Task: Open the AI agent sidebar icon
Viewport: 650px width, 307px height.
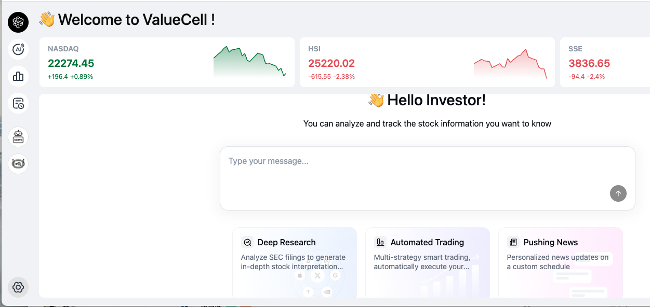Action: coord(18,49)
